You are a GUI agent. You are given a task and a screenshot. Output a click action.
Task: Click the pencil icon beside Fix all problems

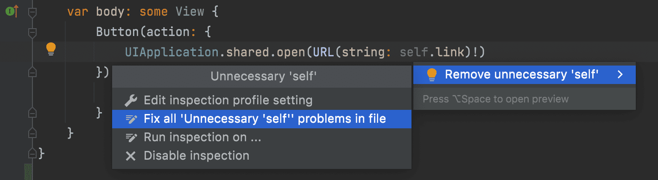pos(131,119)
